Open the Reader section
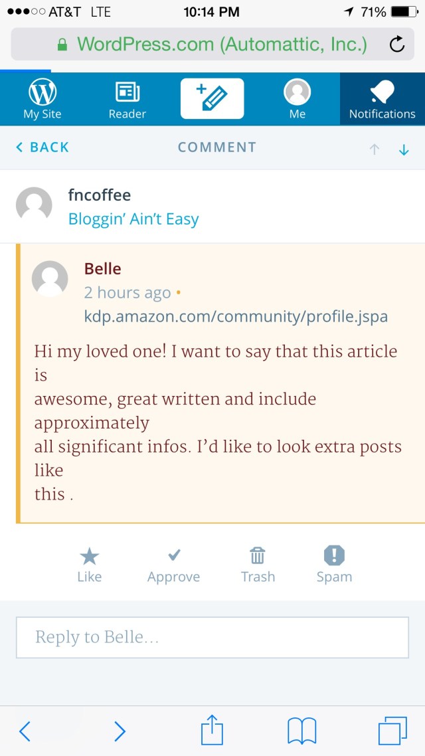The width and height of the screenshot is (425, 756). [x=127, y=98]
